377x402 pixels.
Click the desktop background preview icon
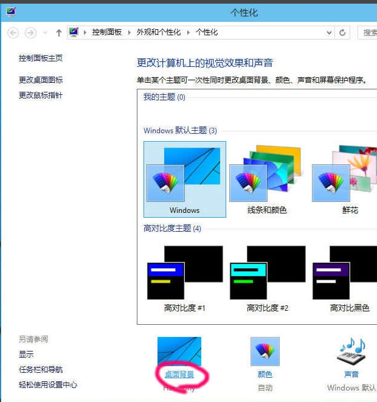pyautogui.click(x=179, y=352)
